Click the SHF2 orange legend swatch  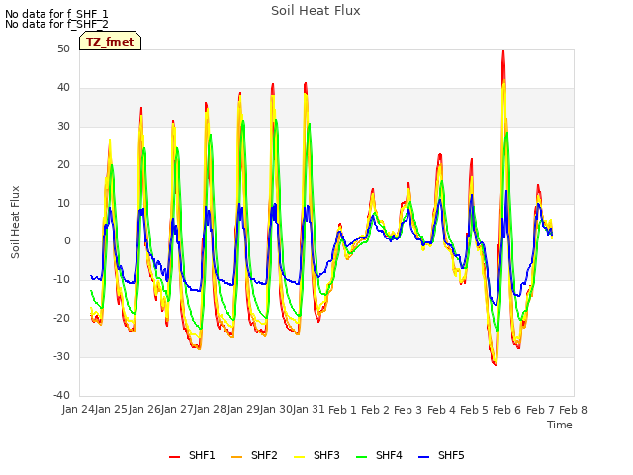click(x=236, y=457)
